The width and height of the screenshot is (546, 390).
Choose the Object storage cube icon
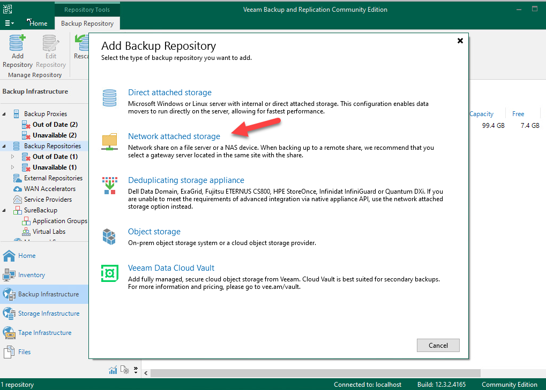(x=109, y=235)
